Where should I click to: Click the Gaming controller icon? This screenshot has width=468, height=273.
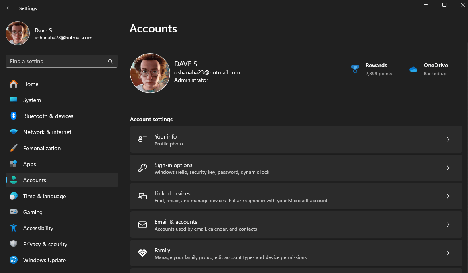tap(14, 212)
